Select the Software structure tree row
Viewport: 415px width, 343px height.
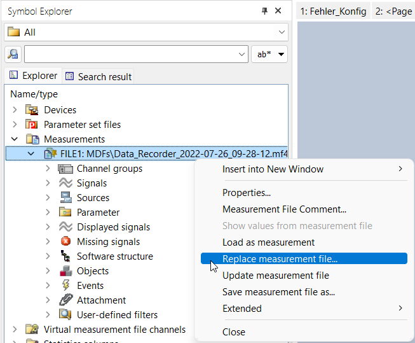tap(115, 256)
